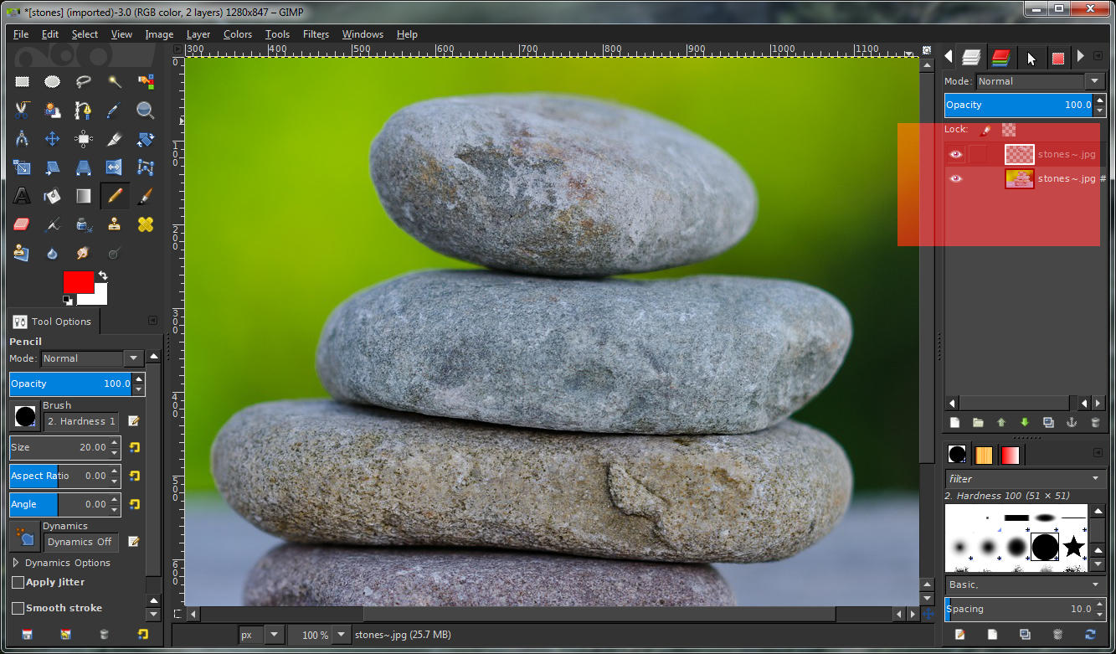Expand the Dynamics Options section
Screen dimensions: 1116x654
tap(16, 563)
